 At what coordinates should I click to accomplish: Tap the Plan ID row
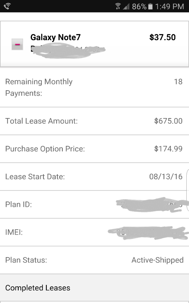[x=94, y=204]
